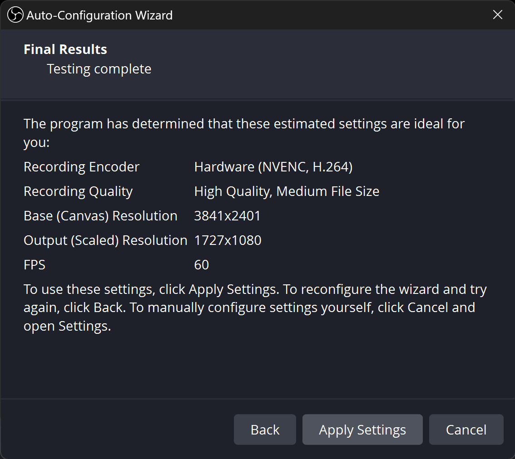Click the Testing complete status text
The width and height of the screenshot is (515, 459).
coord(99,69)
